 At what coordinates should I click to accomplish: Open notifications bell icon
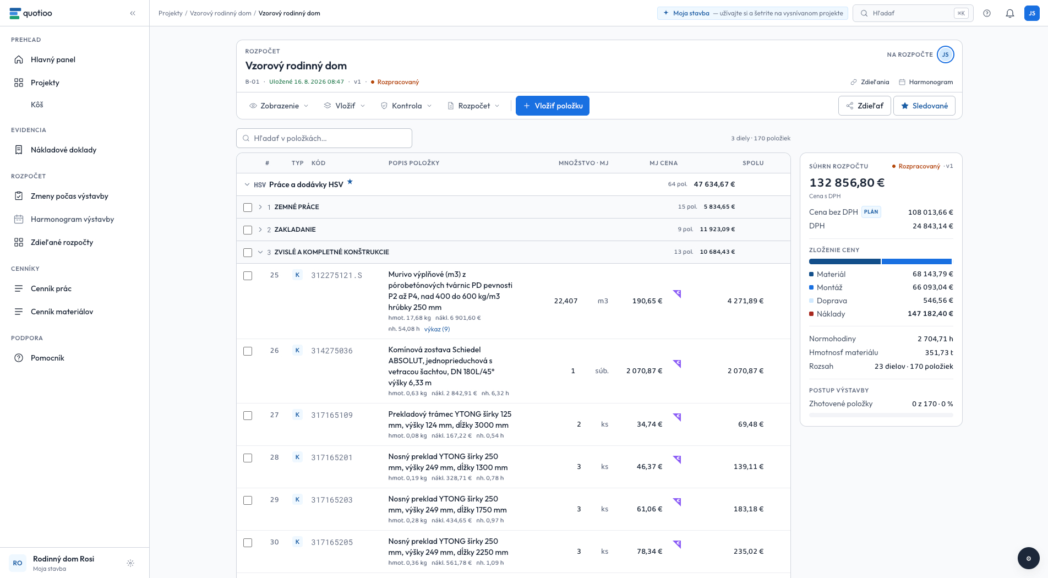tap(1010, 13)
